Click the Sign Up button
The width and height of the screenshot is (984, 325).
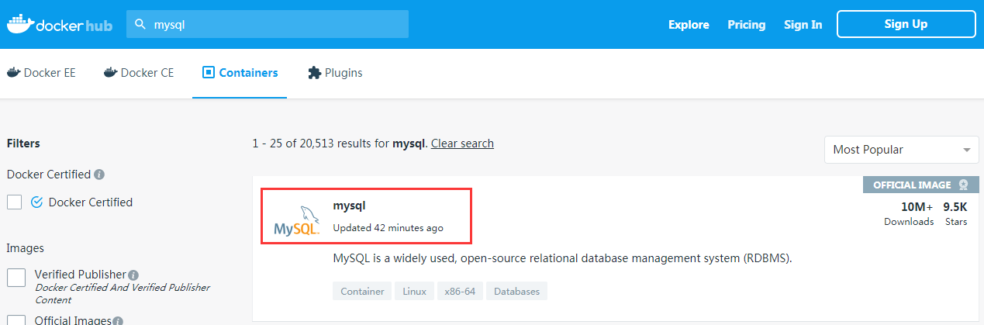[906, 24]
